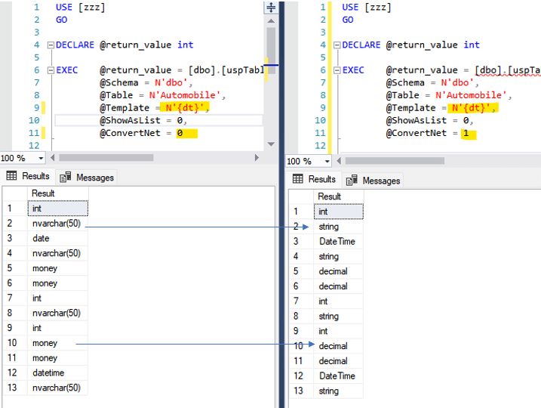Click N'{dt}' template value in right editor
Screen dimensions: 541x408
pyautogui.click(x=472, y=108)
